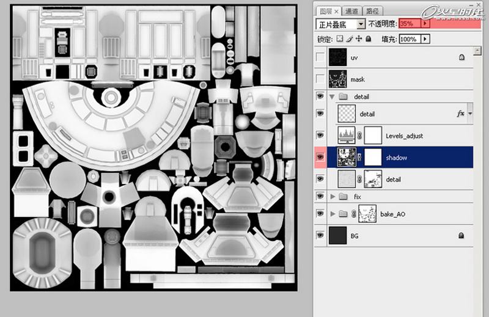
Task: Click the BG layer lock icon
Action: [461, 236]
